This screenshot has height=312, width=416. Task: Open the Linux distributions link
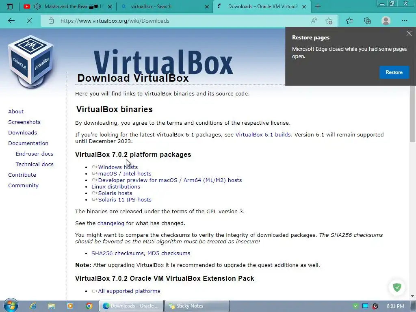(116, 186)
